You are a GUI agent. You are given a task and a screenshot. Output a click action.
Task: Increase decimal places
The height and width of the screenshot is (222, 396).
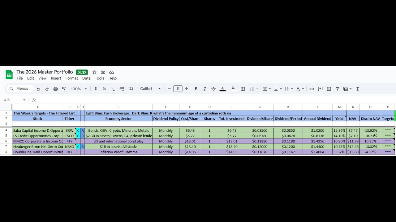[122, 89]
